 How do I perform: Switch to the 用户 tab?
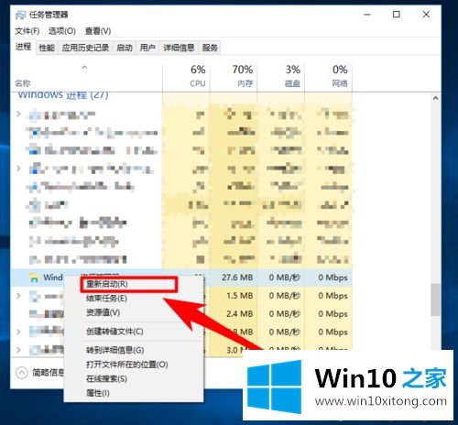[147, 48]
